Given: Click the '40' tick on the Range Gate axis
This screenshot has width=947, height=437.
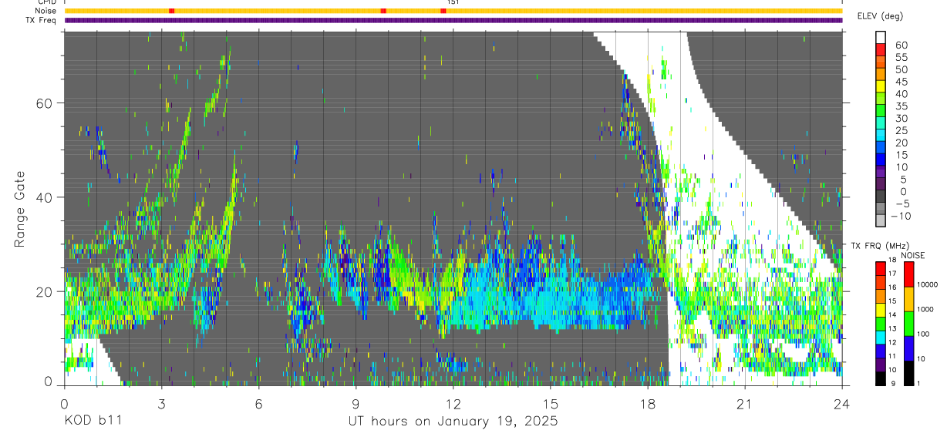Looking at the screenshot, I should pos(45,197).
